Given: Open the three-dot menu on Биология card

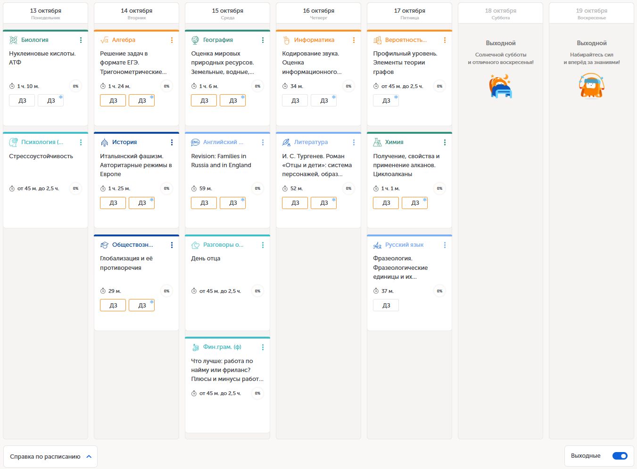Looking at the screenshot, I should (x=81, y=40).
